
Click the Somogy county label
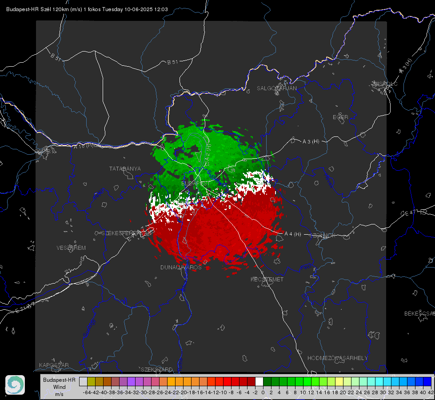pyautogui.click(x=89, y=328)
